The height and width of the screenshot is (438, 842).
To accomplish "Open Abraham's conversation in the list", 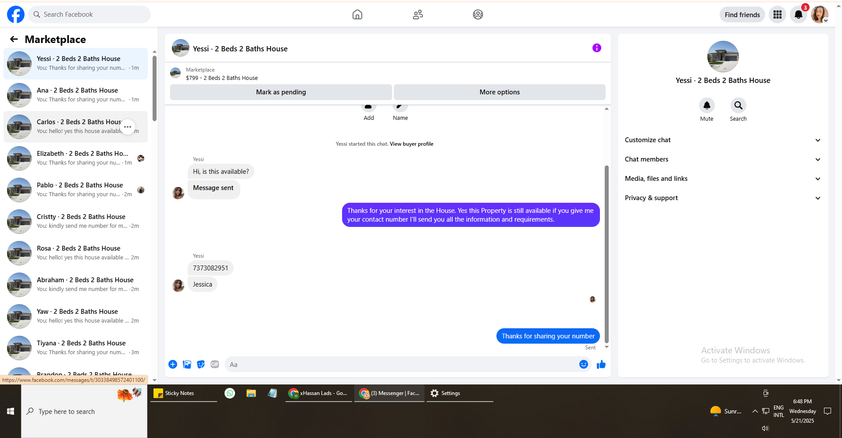I will coord(75,285).
